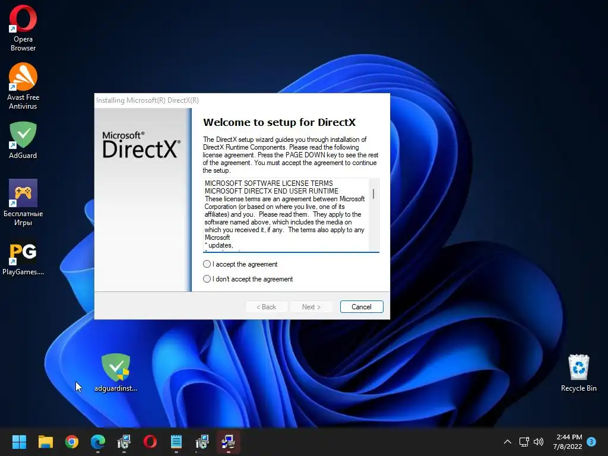Select "I accept the agreement" radio button
The height and width of the screenshot is (456, 608).
tap(207, 264)
